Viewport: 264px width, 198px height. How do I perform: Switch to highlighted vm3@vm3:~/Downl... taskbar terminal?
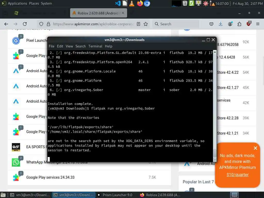[73, 195]
